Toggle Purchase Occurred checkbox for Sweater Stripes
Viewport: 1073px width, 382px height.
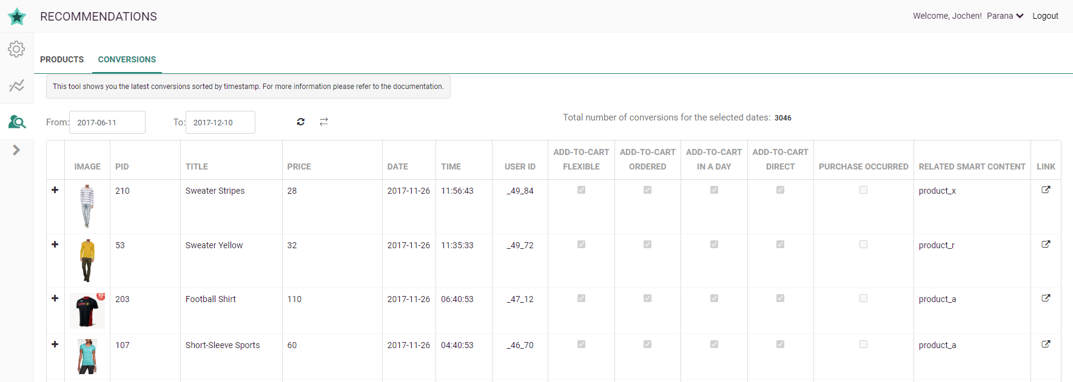click(x=863, y=190)
